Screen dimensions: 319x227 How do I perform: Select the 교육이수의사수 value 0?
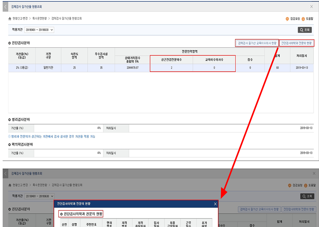214,68
